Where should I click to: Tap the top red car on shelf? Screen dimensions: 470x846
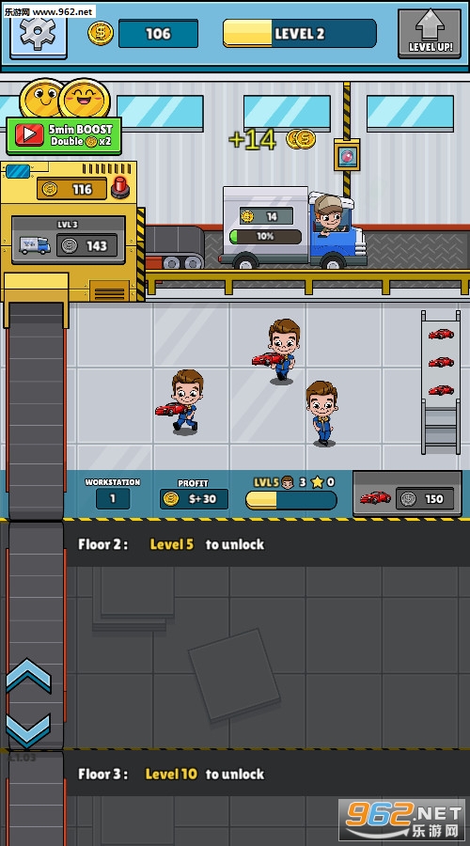[441, 334]
